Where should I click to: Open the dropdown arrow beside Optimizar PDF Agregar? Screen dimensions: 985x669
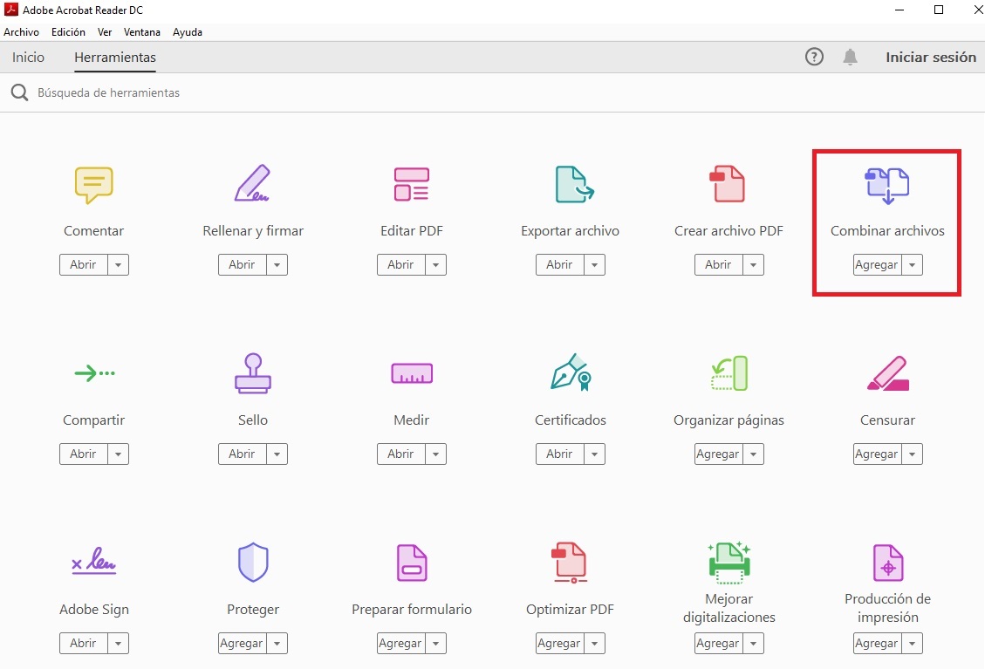tap(594, 643)
